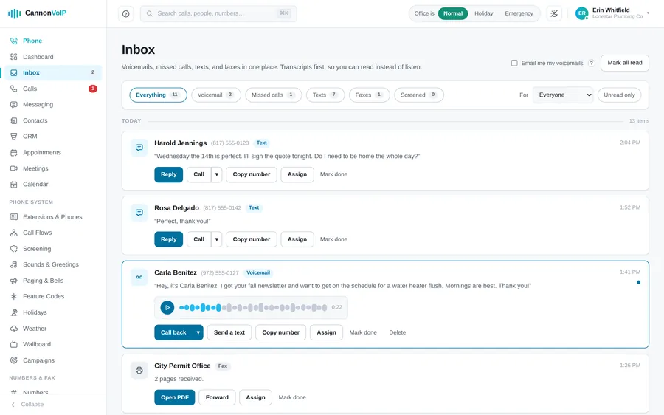Image resolution: width=664 pixels, height=415 pixels.
Task: Click the CannonVoIP logo
Action: coord(38,13)
